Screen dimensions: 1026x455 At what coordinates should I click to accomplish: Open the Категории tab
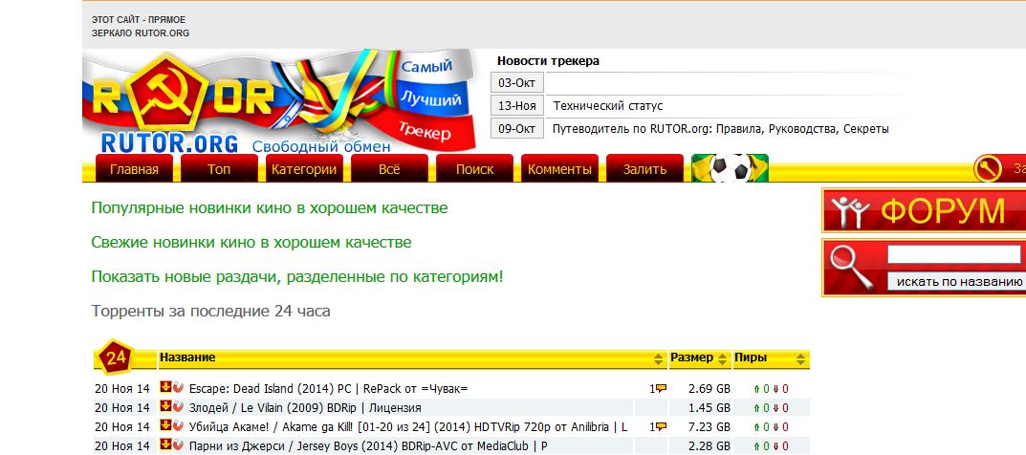304,168
